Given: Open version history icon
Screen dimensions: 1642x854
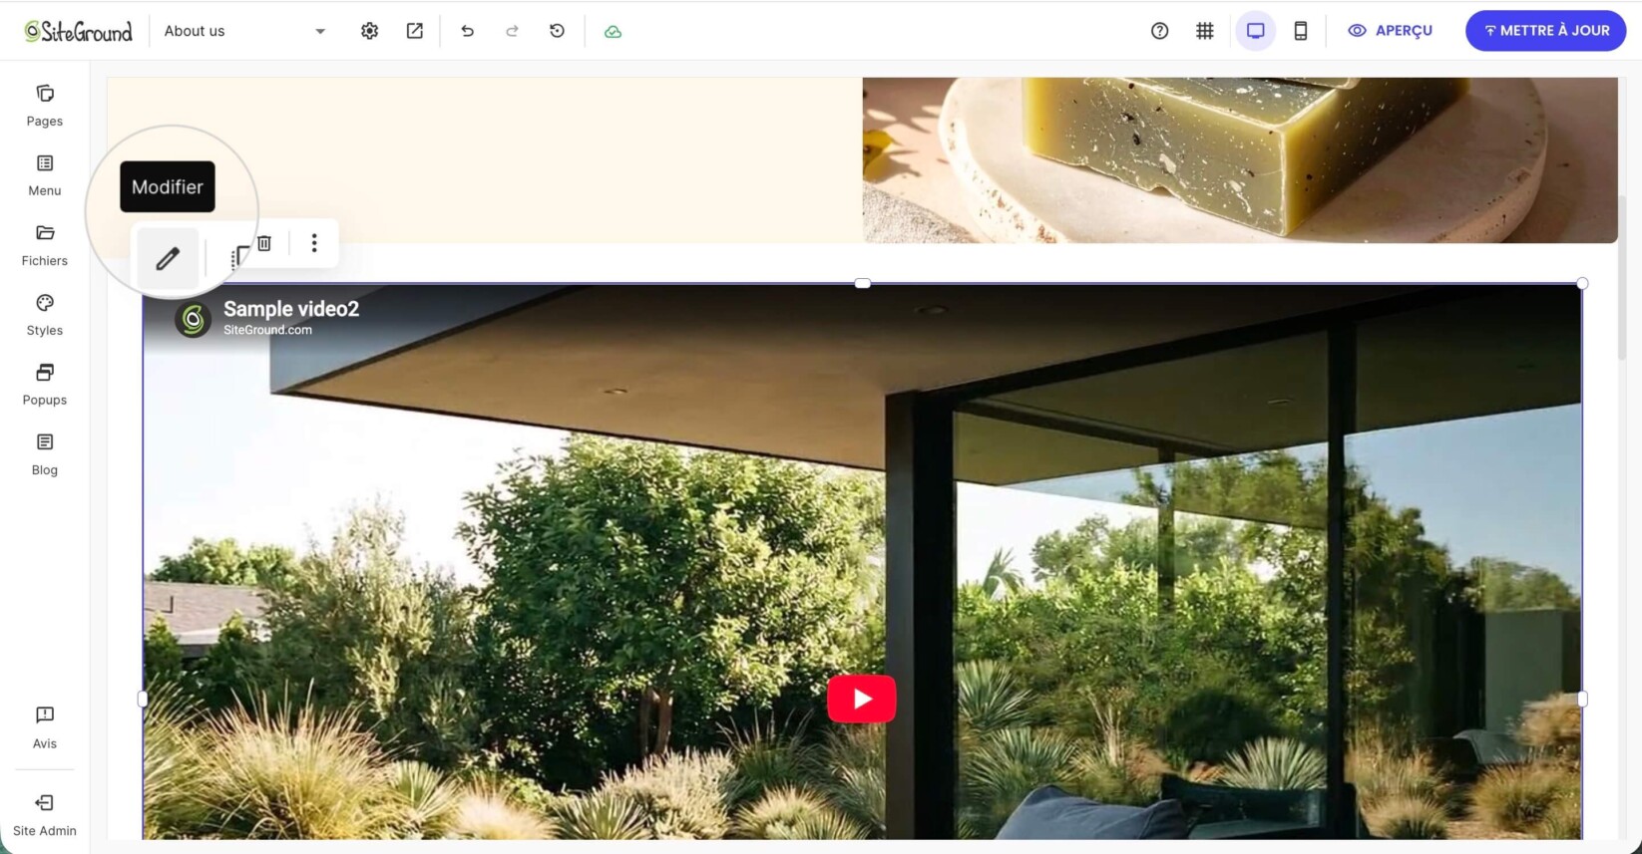Looking at the screenshot, I should coord(557,31).
